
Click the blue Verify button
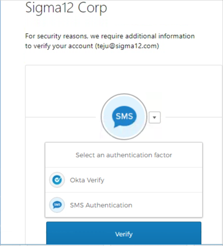(x=124, y=234)
